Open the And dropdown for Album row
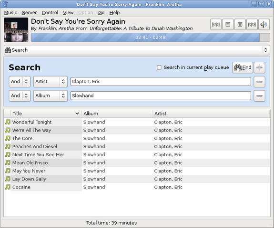 coord(20,95)
